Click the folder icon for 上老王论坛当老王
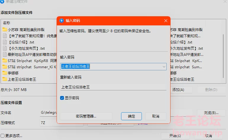The height and width of the screenshot is (140, 228). (x=4, y=79)
